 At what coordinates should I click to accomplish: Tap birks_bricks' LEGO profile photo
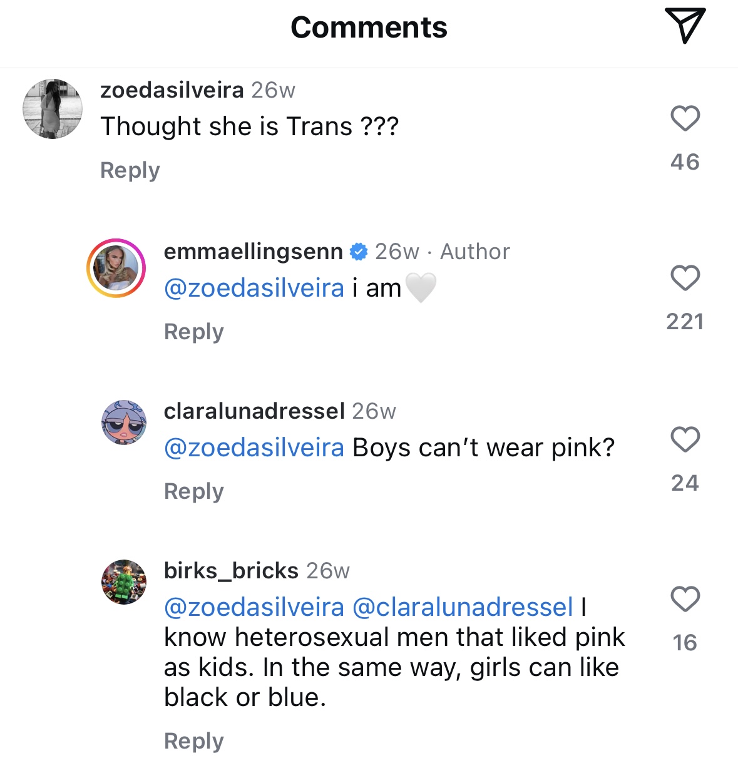click(x=124, y=582)
